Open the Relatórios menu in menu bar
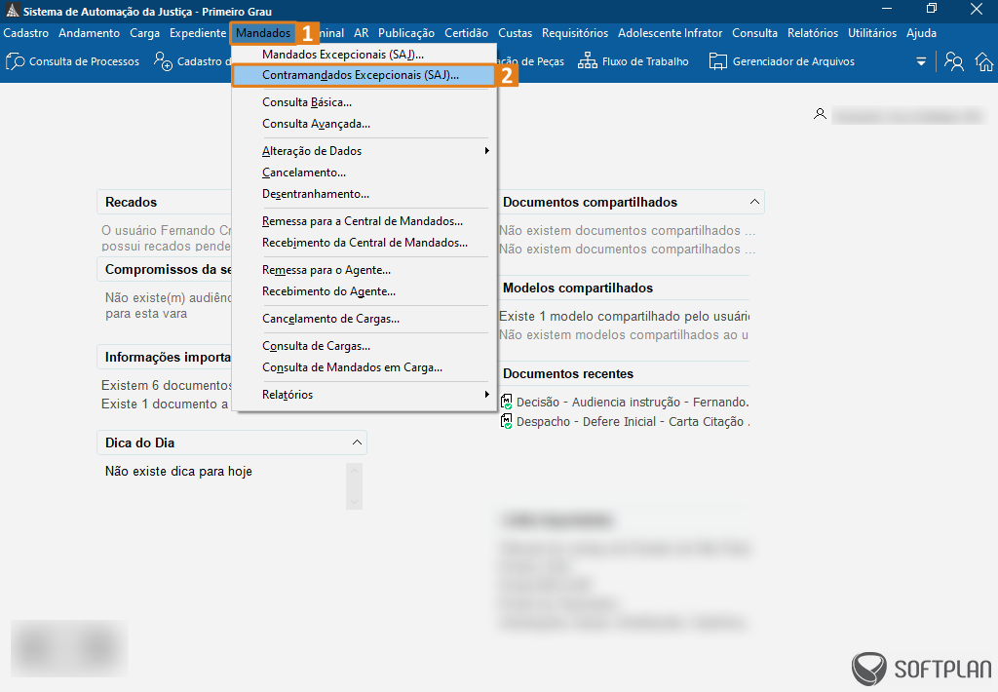 [813, 33]
